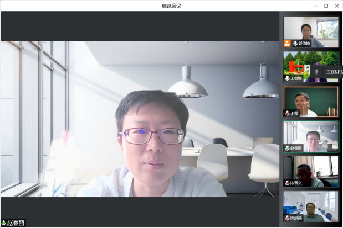The width and height of the screenshot is (343, 228).
Task: Click the main speaker video area
Action: pos(140,119)
